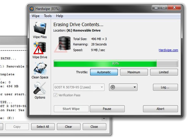Click Copy in the log window

click(x=17, y=127)
